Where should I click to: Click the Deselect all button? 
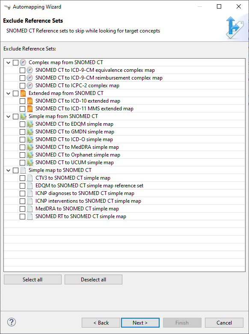click(93, 279)
